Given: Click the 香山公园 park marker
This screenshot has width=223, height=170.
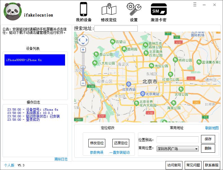Looking at the screenshot, I should 96,54.
